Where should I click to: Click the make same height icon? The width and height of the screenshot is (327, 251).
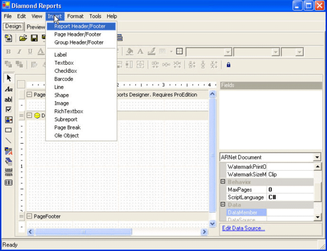pos(129,65)
